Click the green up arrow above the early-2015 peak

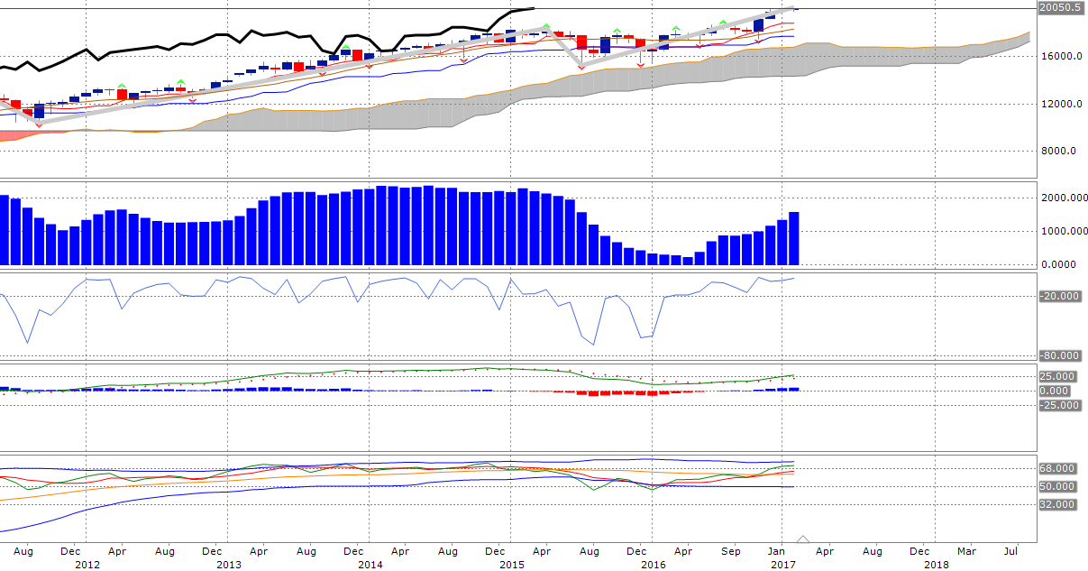pos(546,27)
